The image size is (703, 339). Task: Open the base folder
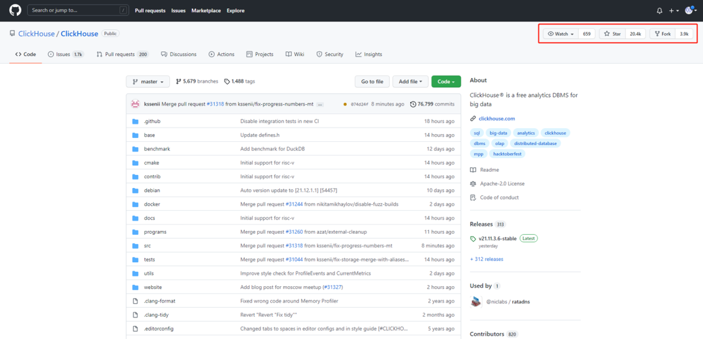149,135
